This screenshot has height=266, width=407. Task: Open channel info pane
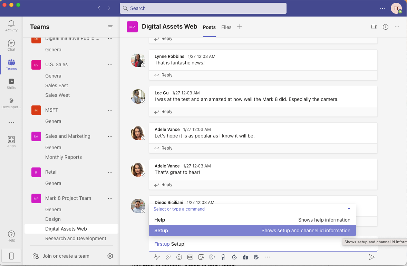[386, 27]
